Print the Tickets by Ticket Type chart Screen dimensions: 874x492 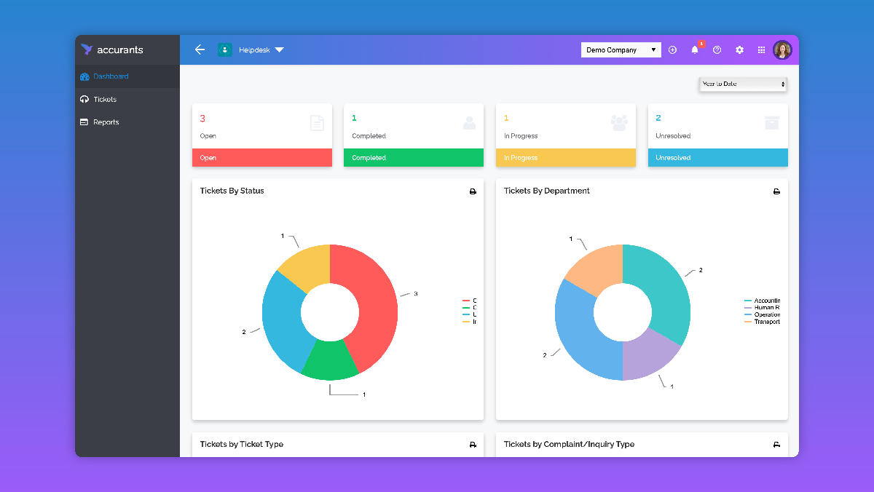(473, 445)
